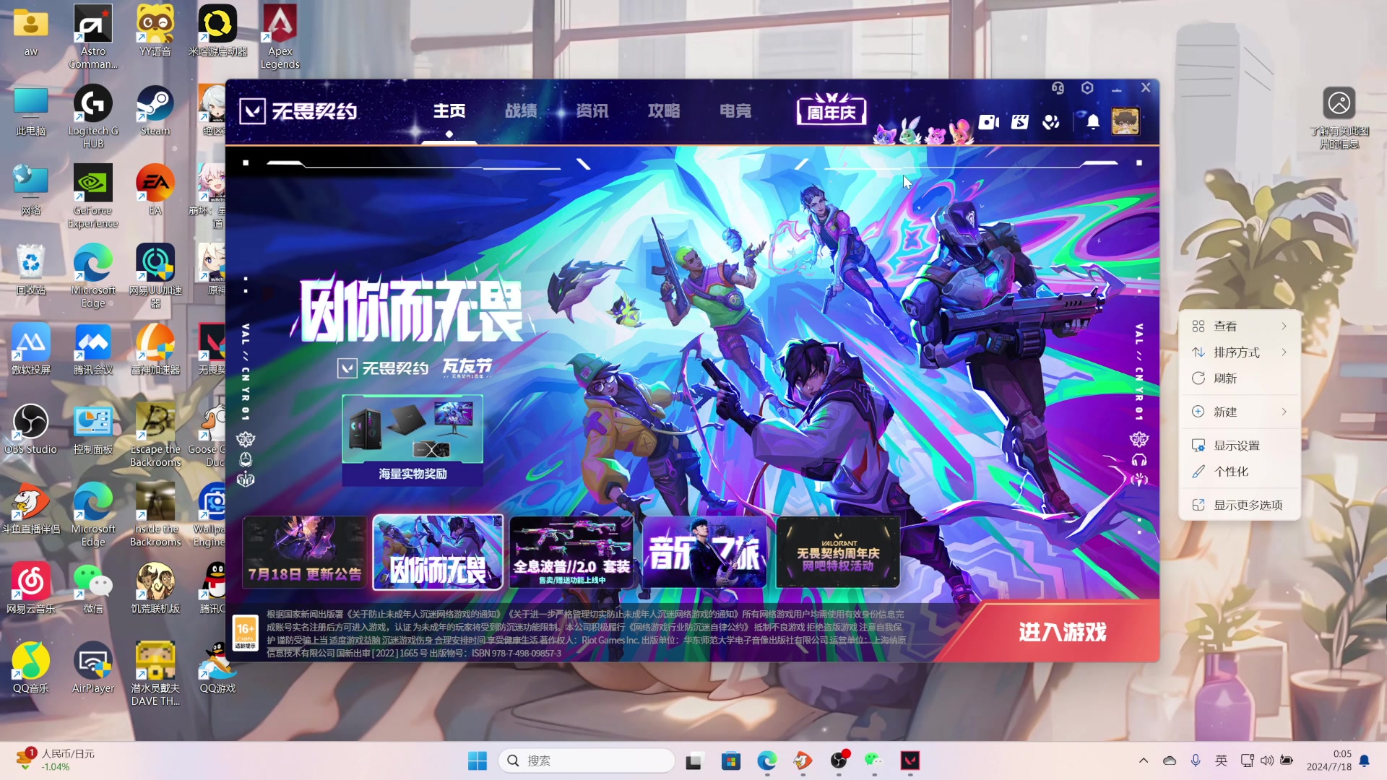Select the GeForce Experience desktop shortcut
1387x780 pixels.
click(x=93, y=196)
